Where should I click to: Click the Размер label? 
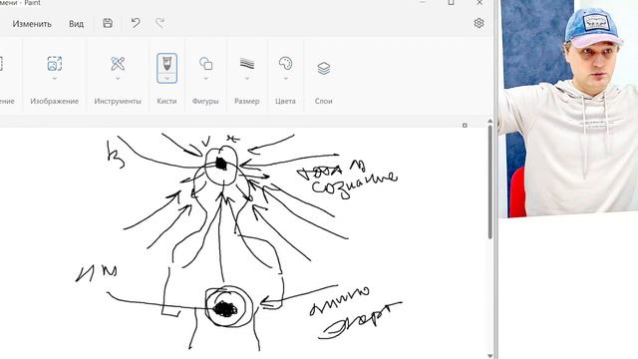tap(247, 101)
